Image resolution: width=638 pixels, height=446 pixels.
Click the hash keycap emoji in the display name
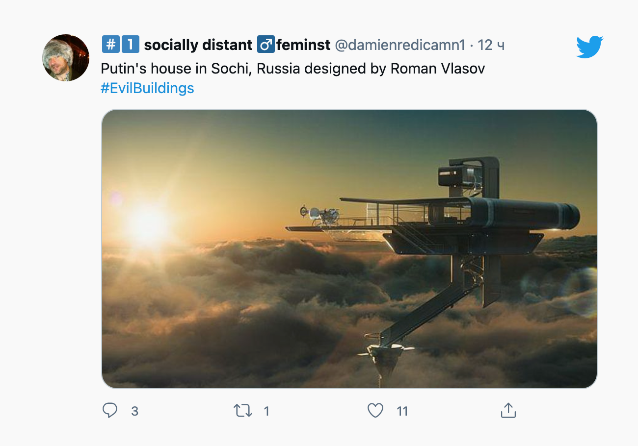point(110,45)
